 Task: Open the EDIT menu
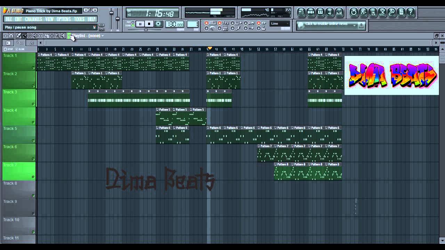click(18, 19)
